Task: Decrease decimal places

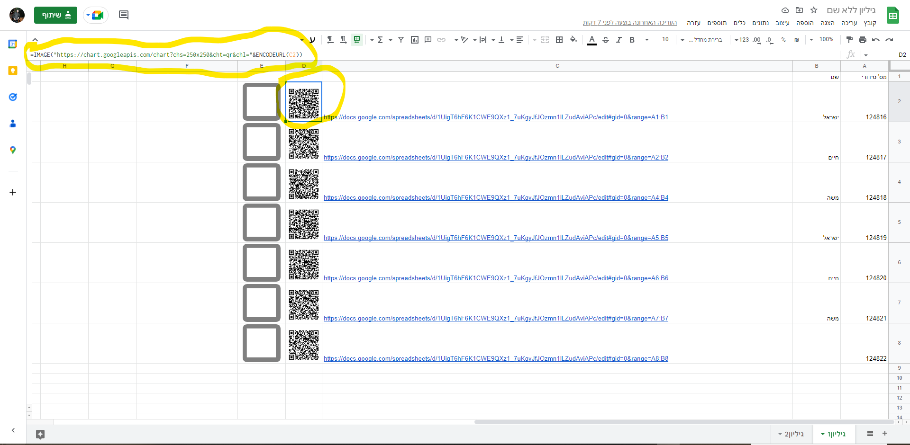Action: point(769,40)
